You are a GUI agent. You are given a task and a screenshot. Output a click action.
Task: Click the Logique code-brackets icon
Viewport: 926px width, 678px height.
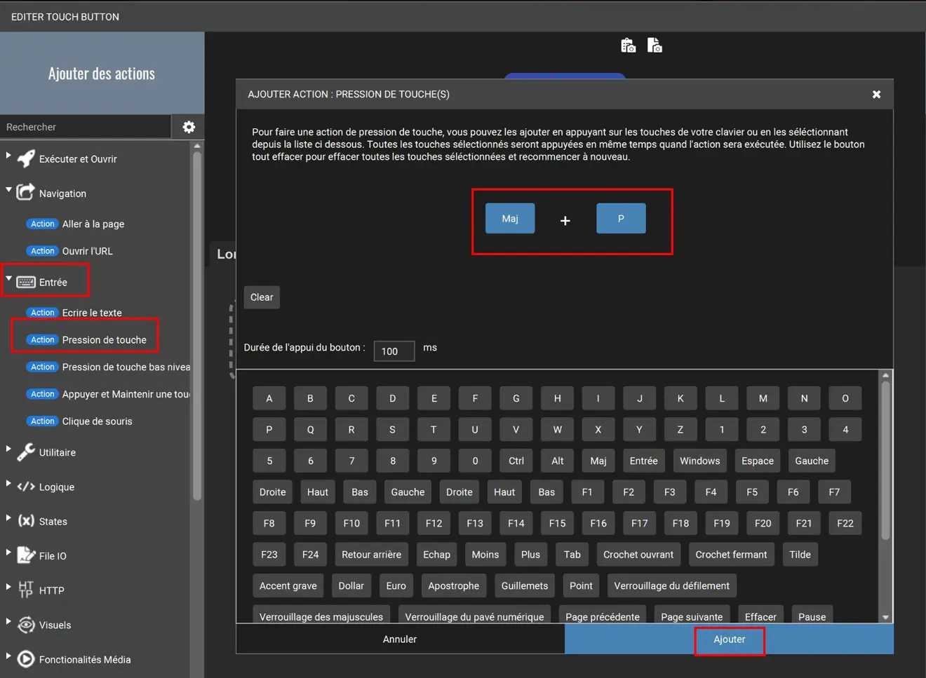(x=26, y=487)
